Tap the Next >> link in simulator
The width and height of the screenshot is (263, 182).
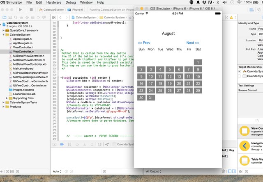click(x=193, y=43)
